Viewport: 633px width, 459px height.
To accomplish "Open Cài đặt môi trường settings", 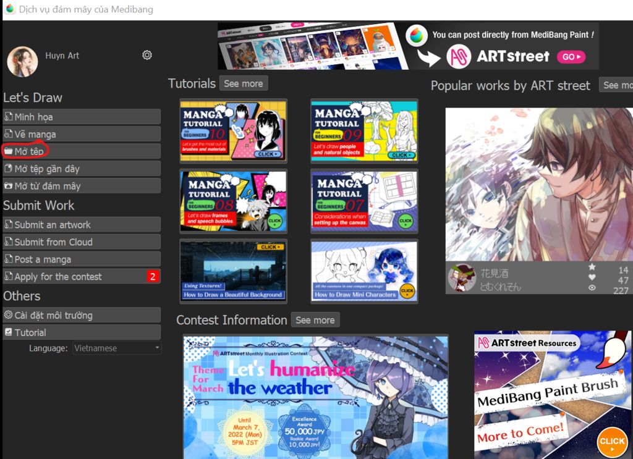I will [x=82, y=316].
